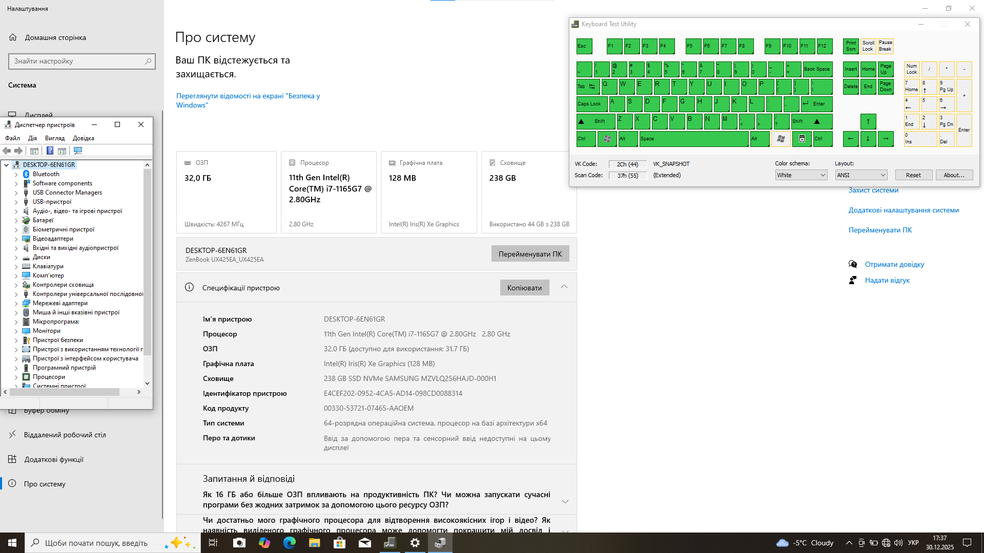Toggle the Scroll Lock key in keyboard tester
This screenshot has width=984, height=553.
868,46
